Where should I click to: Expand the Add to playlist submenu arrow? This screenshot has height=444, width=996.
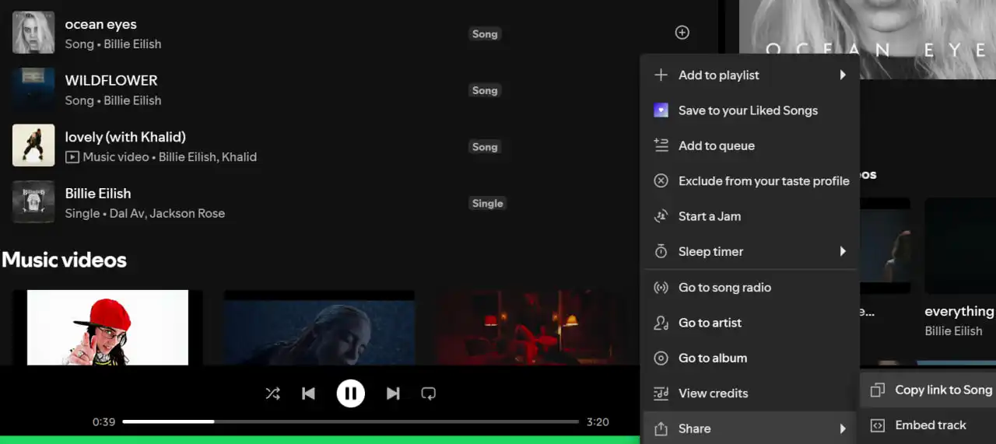pyautogui.click(x=843, y=75)
